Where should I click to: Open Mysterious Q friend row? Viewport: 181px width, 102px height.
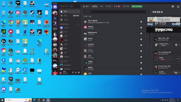coord(116,33)
